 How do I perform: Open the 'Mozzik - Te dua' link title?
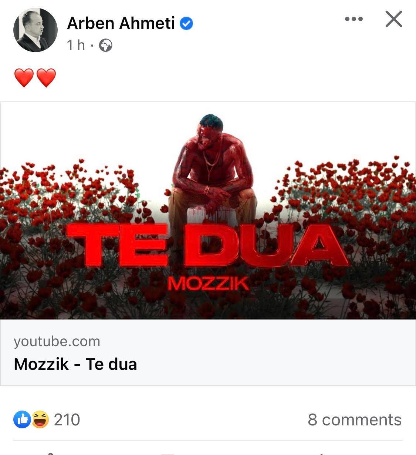[75, 364]
